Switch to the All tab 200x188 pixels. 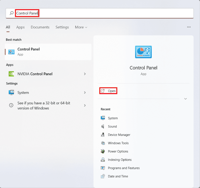click(8, 27)
